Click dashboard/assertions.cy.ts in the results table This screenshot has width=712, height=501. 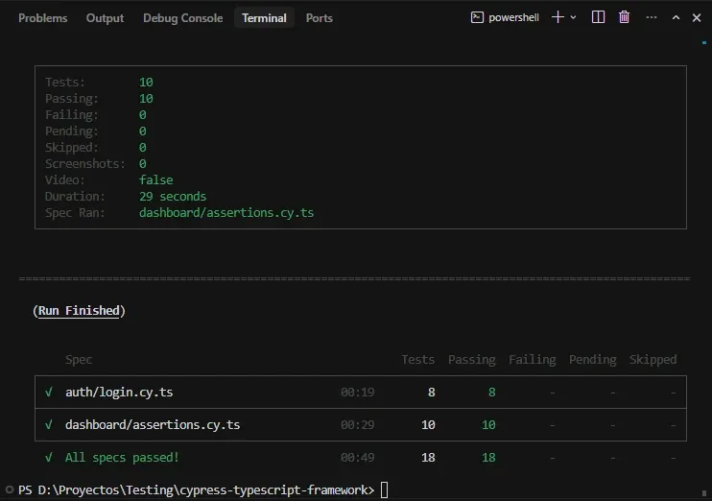(x=153, y=424)
